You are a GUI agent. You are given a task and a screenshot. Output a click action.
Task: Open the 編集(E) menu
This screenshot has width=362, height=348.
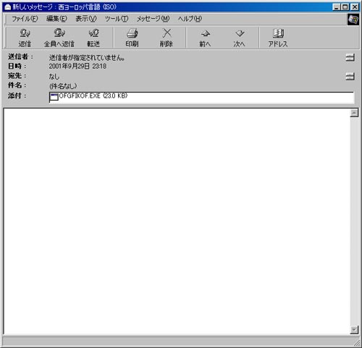tap(56, 19)
